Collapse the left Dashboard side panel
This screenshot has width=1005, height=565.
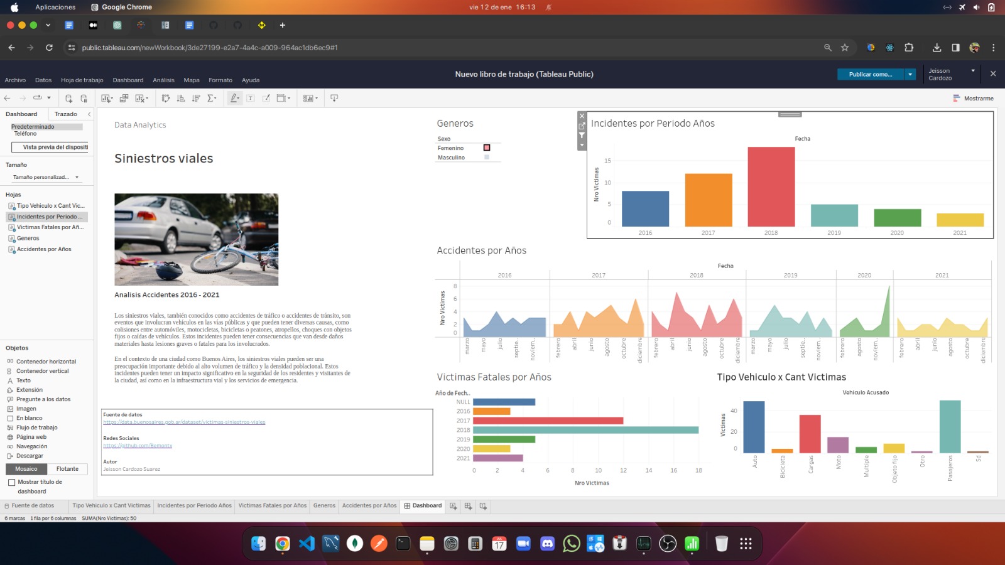[89, 114]
